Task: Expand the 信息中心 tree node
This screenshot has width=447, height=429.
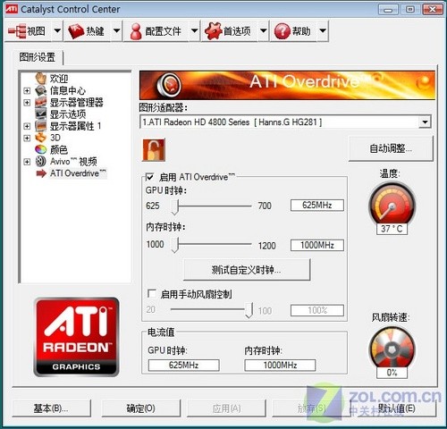Action: click(27, 90)
